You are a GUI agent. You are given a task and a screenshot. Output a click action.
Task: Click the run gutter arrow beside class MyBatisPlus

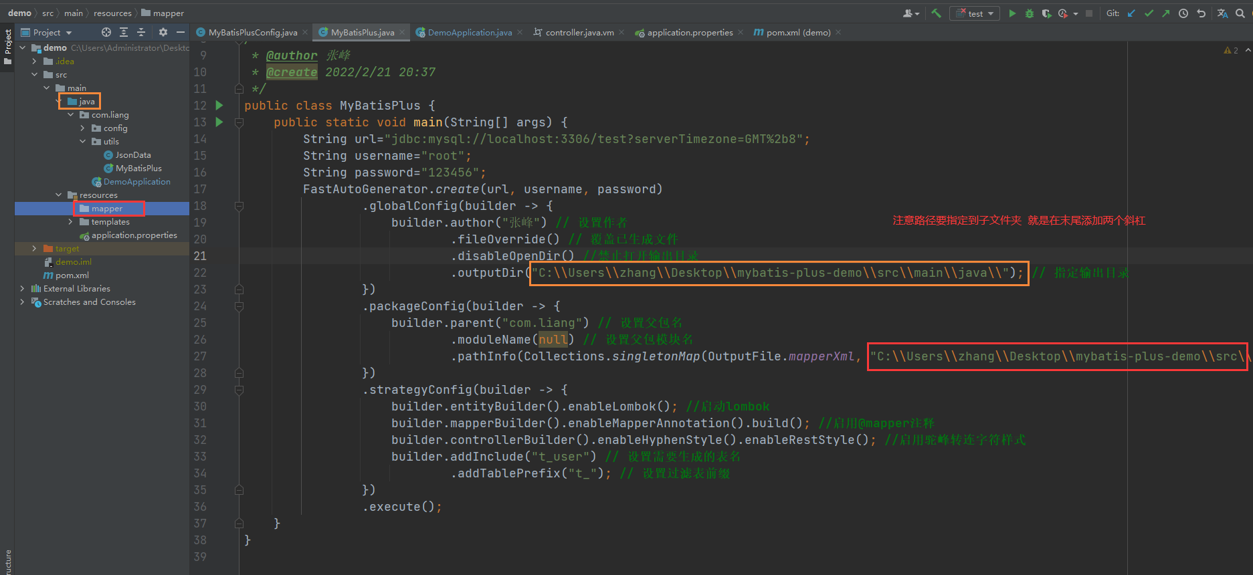[219, 105]
